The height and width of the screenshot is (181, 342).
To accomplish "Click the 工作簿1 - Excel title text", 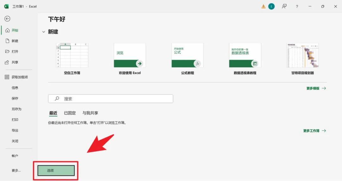I will (x=24, y=7).
